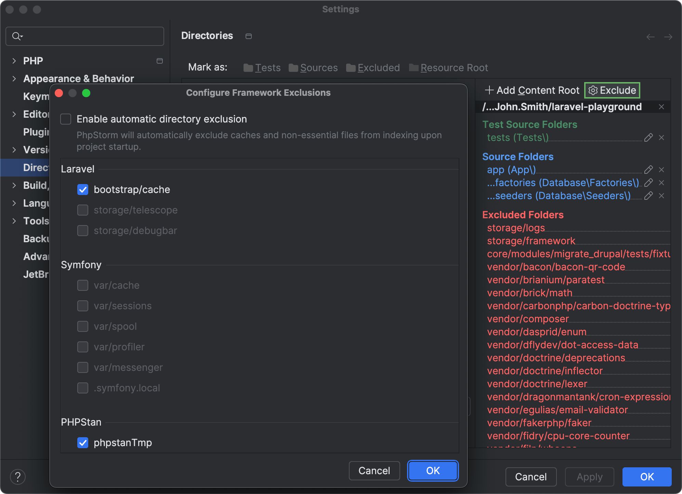Screen dimensions: 682x494
Task: Edit the seeders (Database\Seeders\) folder
Action: (x=648, y=196)
